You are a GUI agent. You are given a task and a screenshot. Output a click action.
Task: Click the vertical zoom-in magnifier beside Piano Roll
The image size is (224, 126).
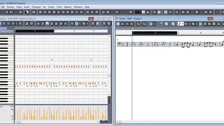click(x=109, y=103)
